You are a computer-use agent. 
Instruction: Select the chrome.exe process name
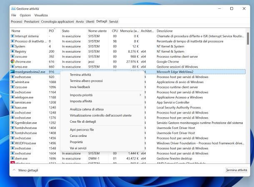[x=23, y=62]
